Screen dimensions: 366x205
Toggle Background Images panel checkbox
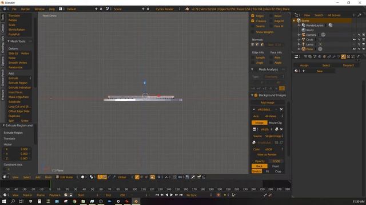pyautogui.click(x=256, y=95)
